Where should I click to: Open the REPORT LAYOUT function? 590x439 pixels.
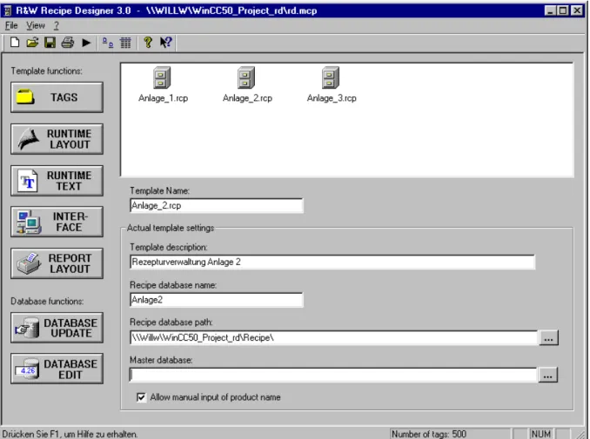(x=57, y=263)
